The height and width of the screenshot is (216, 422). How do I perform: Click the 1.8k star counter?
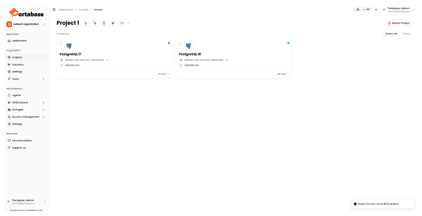pos(366,10)
